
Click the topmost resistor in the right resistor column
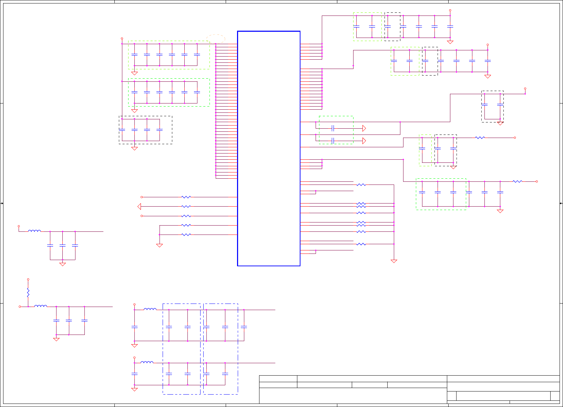click(361, 185)
